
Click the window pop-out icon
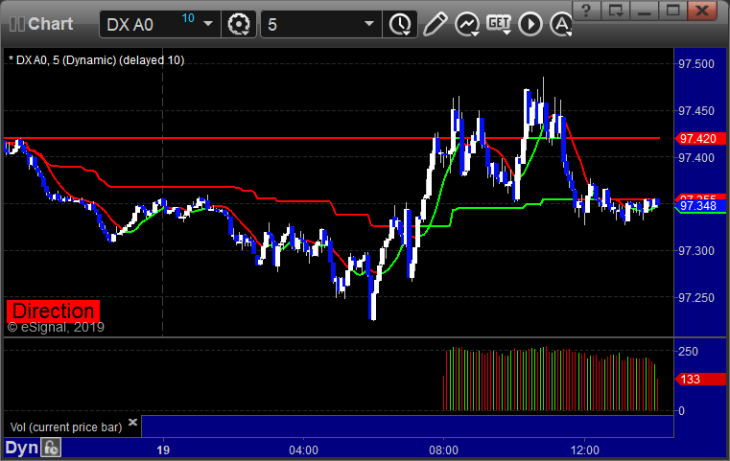[x=616, y=11]
